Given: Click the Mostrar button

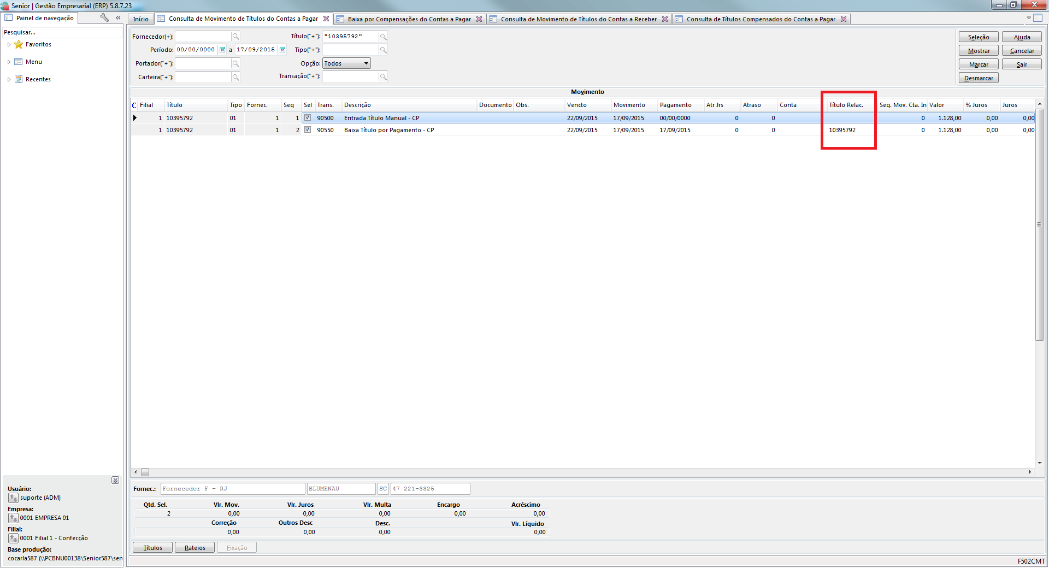Looking at the screenshot, I should (978, 51).
